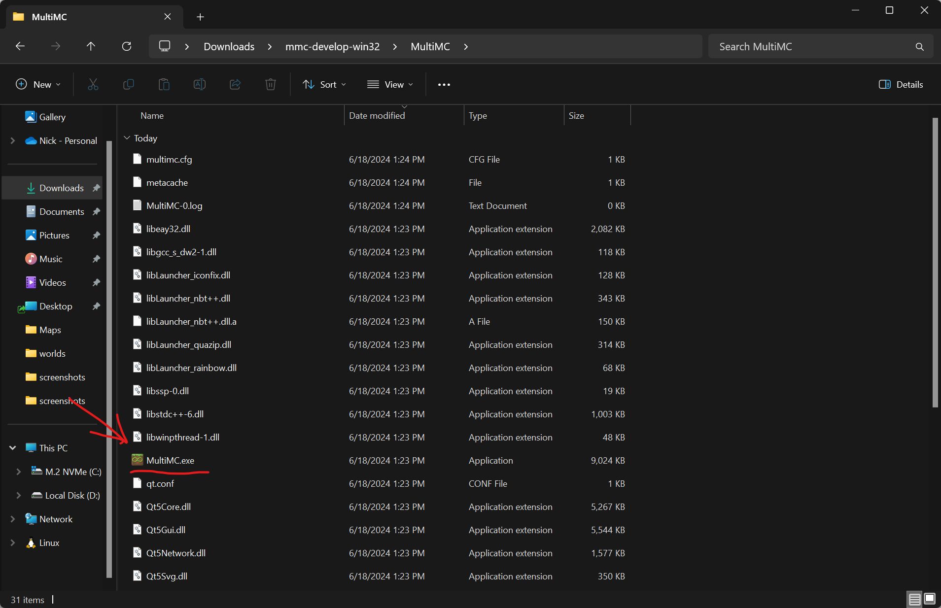Open Gallery in navigation pane
This screenshot has width=941, height=608.
pos(52,117)
